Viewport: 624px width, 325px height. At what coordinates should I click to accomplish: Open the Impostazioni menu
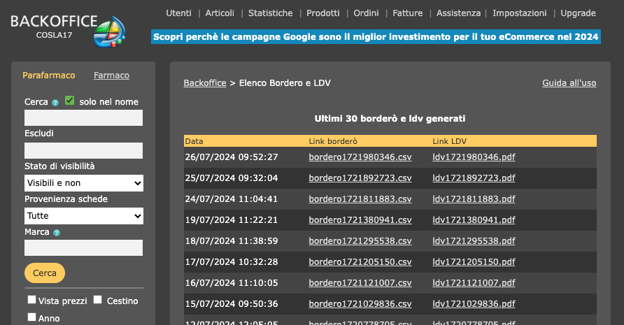(x=520, y=13)
